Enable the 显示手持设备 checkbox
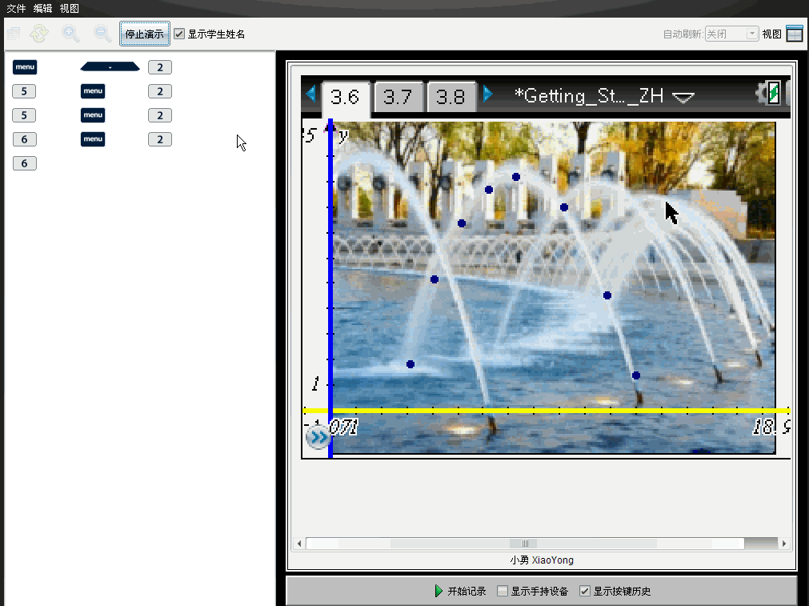 click(503, 591)
